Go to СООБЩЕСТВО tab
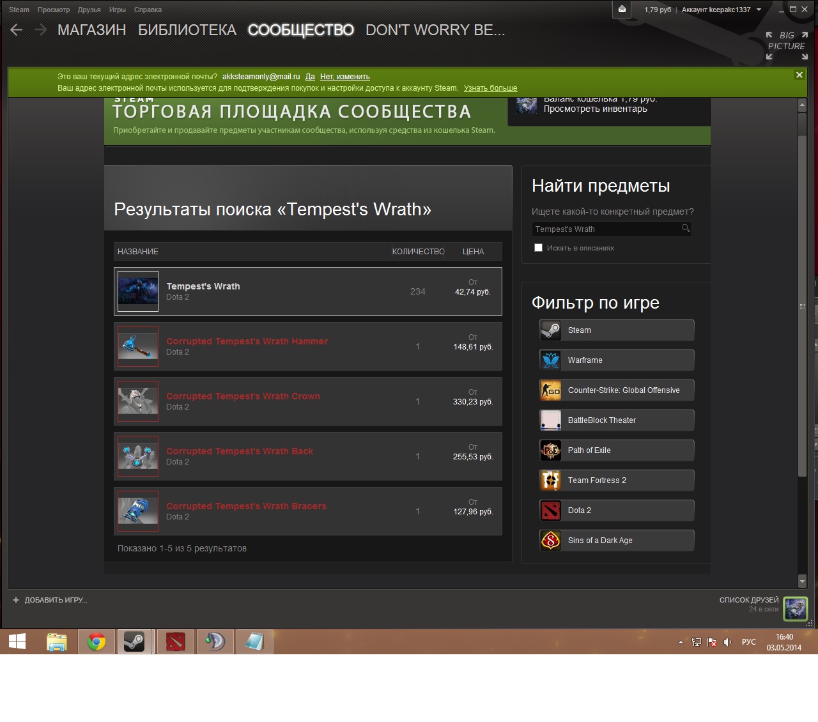The image size is (818, 722). click(301, 30)
